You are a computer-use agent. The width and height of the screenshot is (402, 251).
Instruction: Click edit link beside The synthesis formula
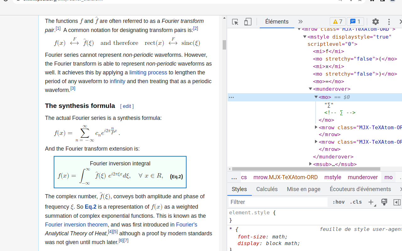(x=127, y=106)
